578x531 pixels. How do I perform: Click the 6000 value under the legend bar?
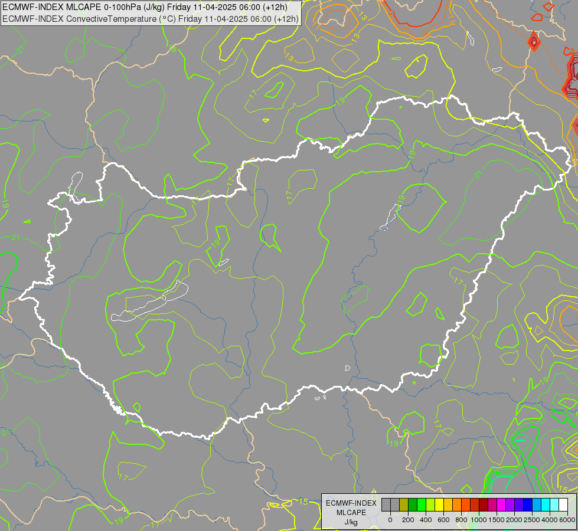pyautogui.click(x=567, y=520)
